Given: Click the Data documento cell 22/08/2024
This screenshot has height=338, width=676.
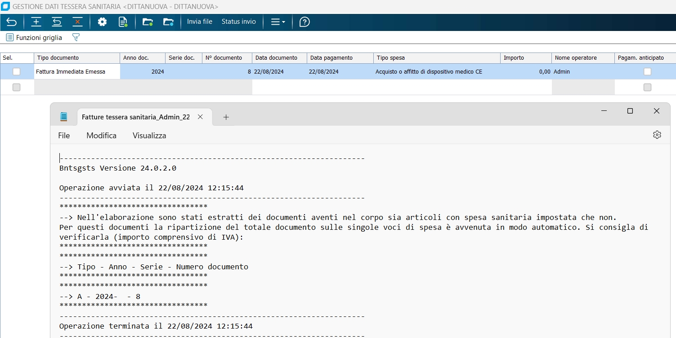Looking at the screenshot, I should tap(279, 71).
